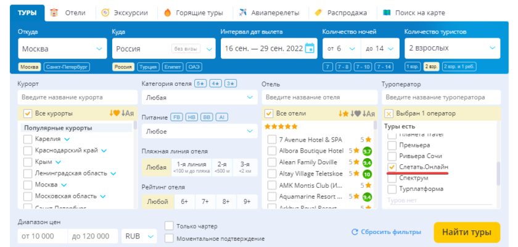This screenshot has width=518, height=247.
Task: Click the airplane icon beside Авиаперелеты
Action: click(x=242, y=13)
